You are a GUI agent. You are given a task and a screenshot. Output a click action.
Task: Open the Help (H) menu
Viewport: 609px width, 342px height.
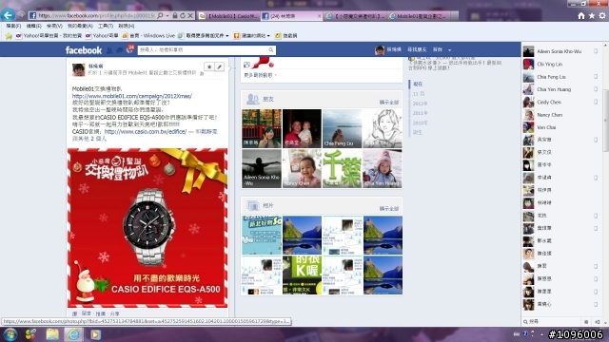coord(127,26)
